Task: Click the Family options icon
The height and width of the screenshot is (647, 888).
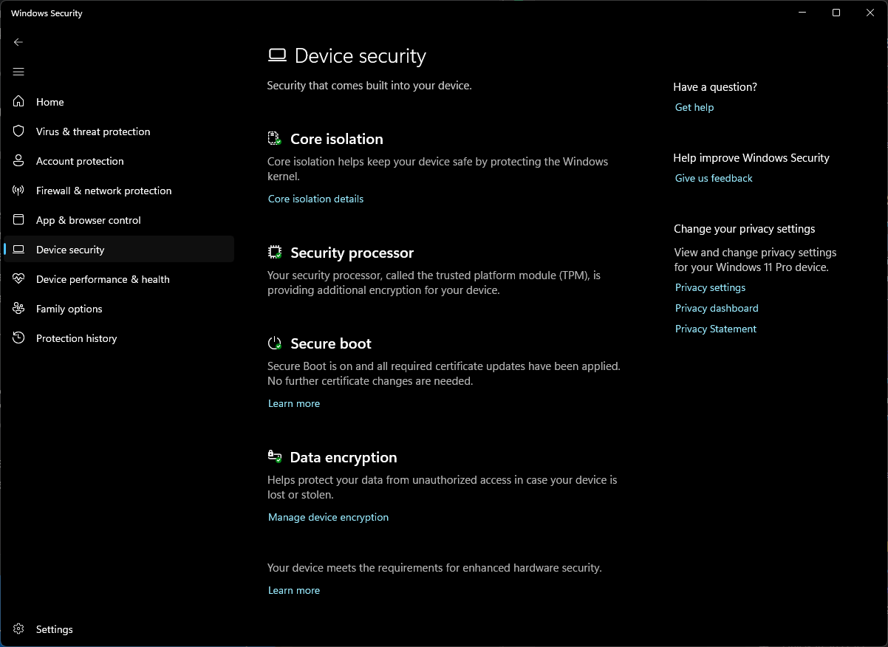Action: [18, 308]
